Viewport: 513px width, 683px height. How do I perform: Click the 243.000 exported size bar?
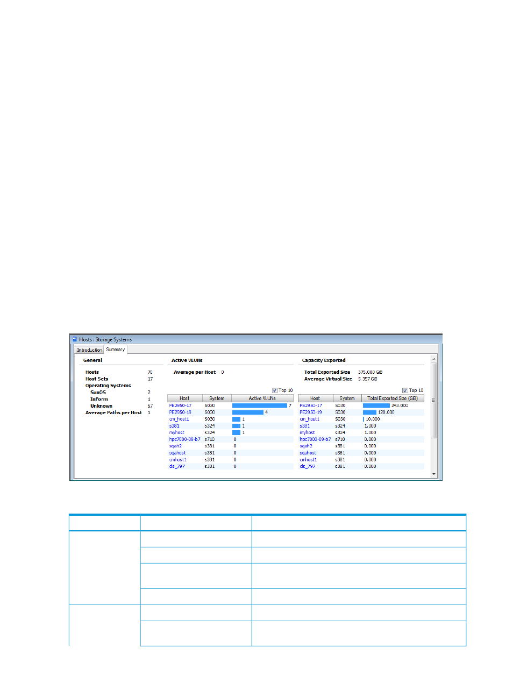coord(376,405)
